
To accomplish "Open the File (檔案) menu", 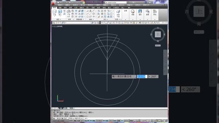I will [60, 5].
